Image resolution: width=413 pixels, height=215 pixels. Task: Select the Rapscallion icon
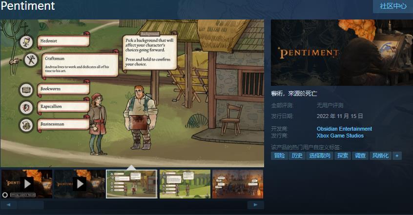click(26, 107)
